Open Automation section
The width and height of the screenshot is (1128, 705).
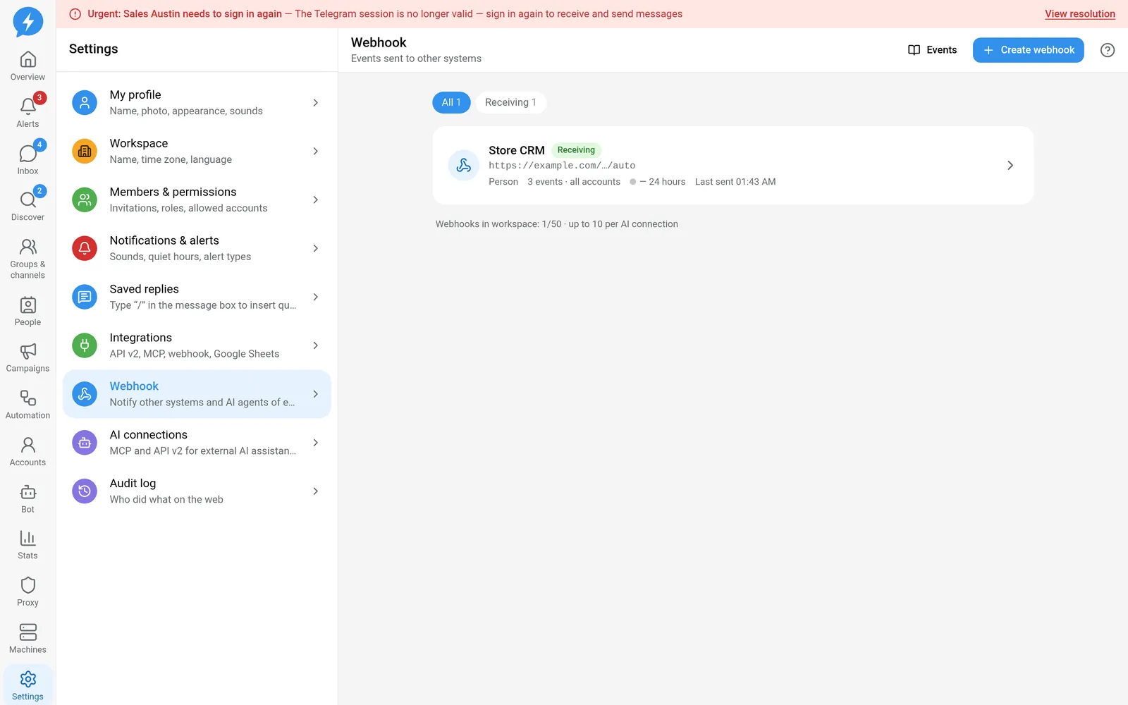pyautogui.click(x=27, y=405)
